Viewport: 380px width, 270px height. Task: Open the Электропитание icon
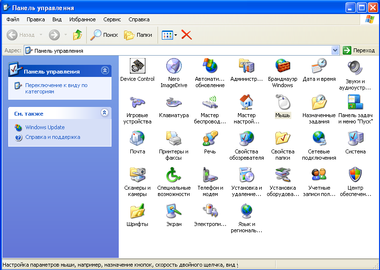click(x=210, y=211)
